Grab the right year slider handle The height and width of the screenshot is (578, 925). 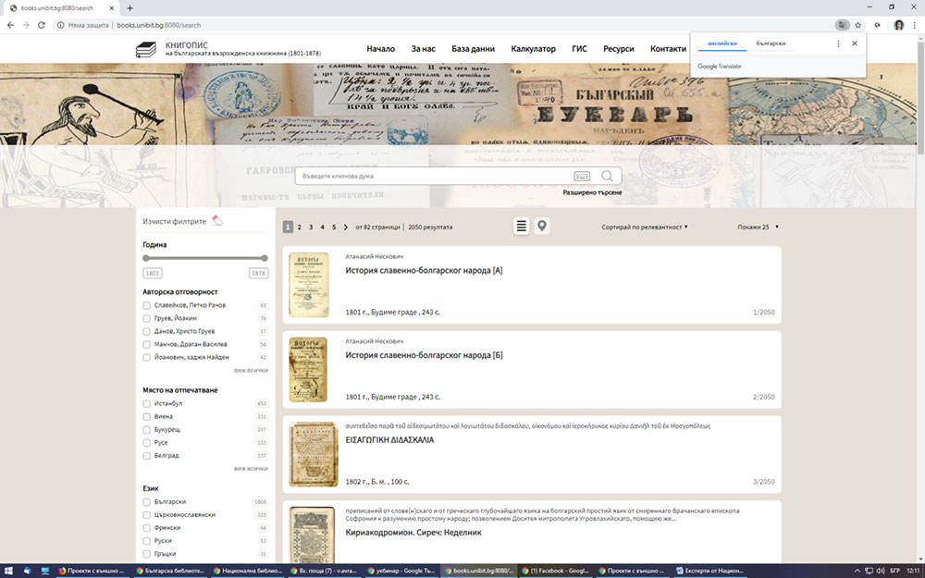pos(265,258)
